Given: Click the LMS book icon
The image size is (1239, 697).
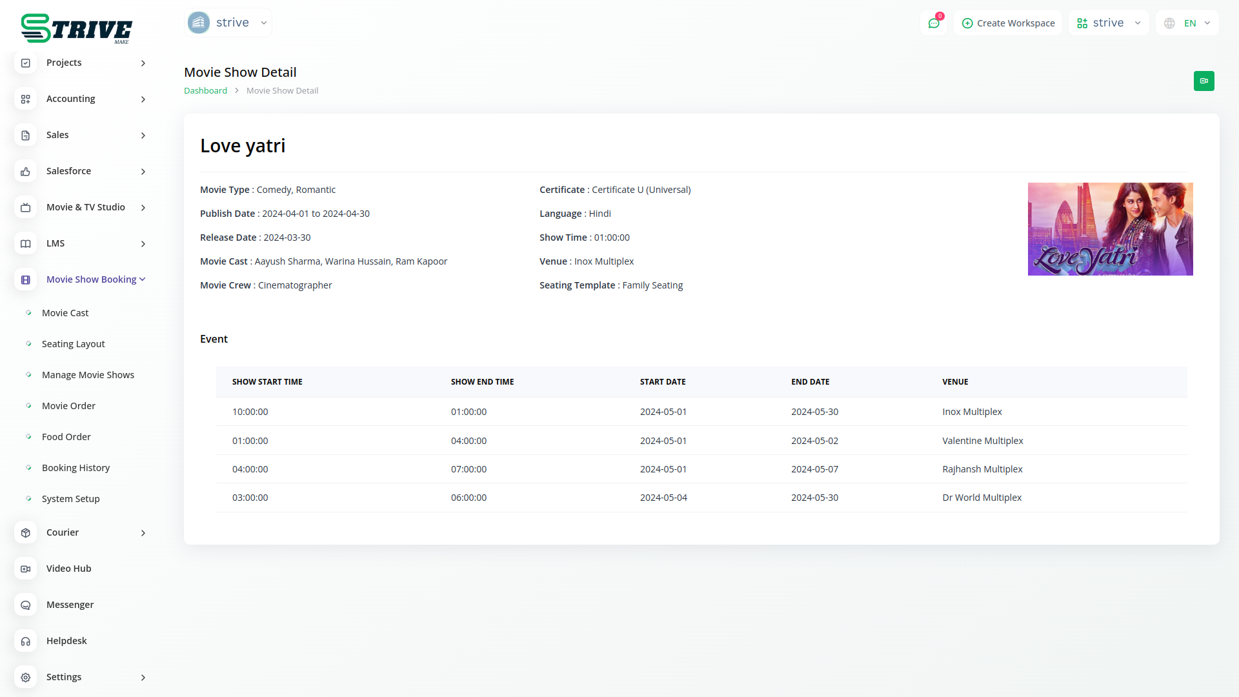Looking at the screenshot, I should pos(26,243).
